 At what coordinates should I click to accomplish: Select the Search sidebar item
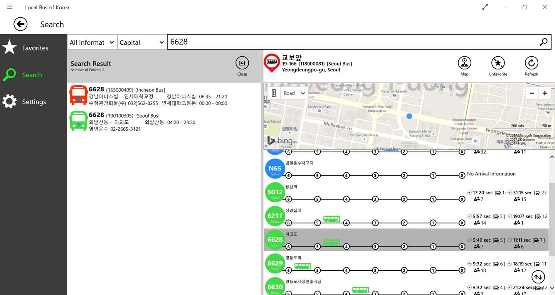(34, 75)
